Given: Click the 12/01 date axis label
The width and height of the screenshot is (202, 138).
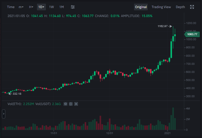Looking at the screenshot, I should point(110,133).
